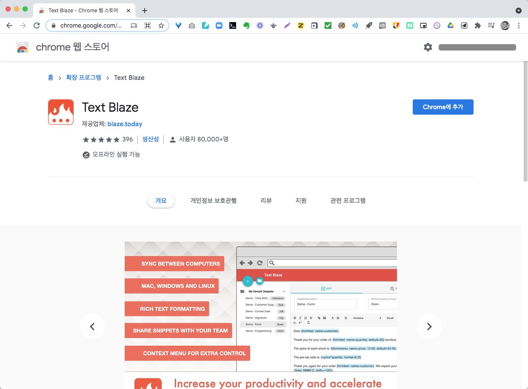This screenshot has height=389, width=528.
Task: Open the Google Drive extension icon
Action: tap(451, 25)
